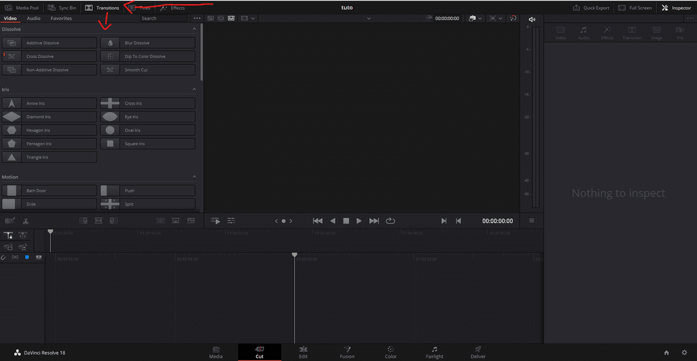Select the Blur Dissolve transition

148,43
